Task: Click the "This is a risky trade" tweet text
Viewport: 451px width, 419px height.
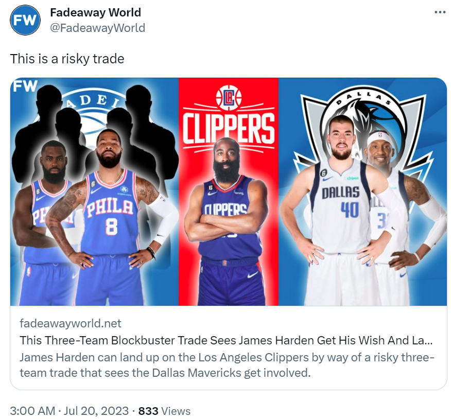Action: click(67, 59)
